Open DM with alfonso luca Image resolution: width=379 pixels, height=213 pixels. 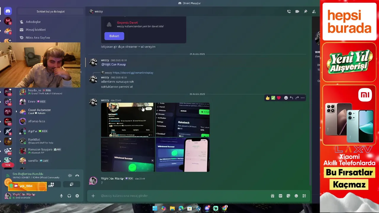coord(50,121)
